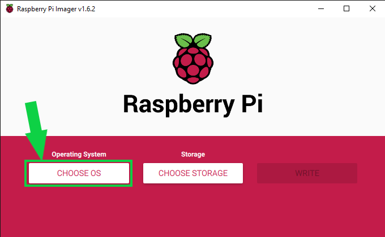This screenshot has width=385, height=237.
Task: Minimize the Raspberry Pi Imager window
Action: click(x=321, y=8)
